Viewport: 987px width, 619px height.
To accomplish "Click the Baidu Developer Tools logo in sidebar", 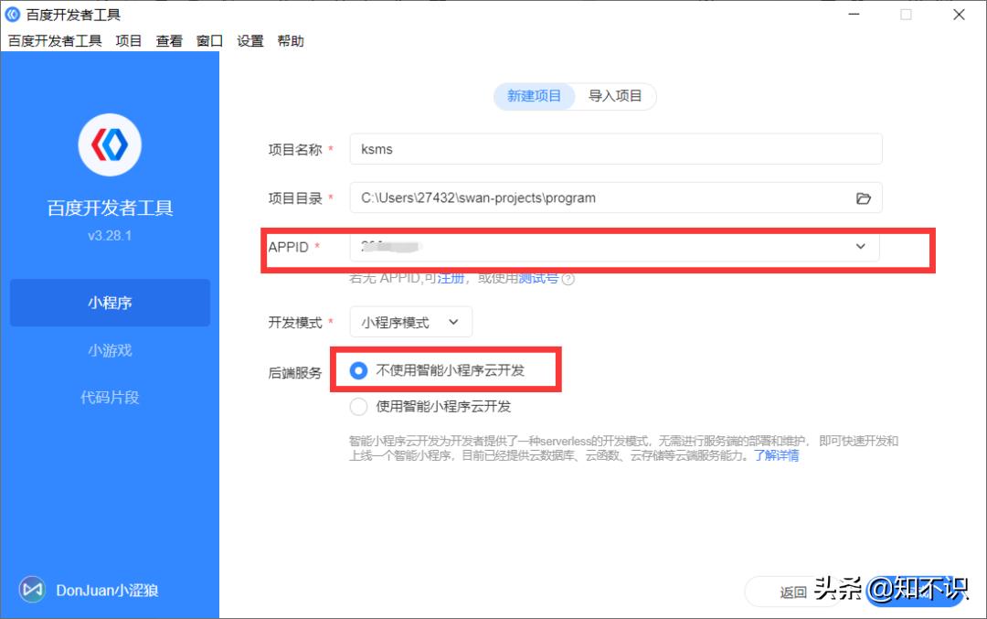I will click(110, 144).
